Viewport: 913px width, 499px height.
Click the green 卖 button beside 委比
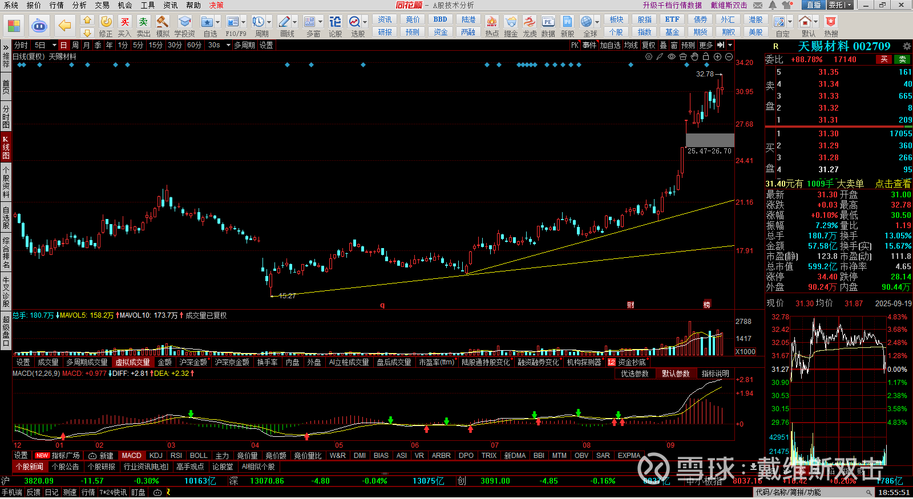click(903, 59)
